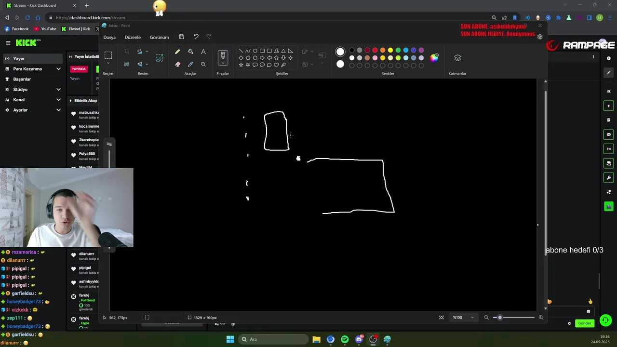Open File Explorer from the taskbar
This screenshot has width=617, height=347.
[x=316, y=339]
